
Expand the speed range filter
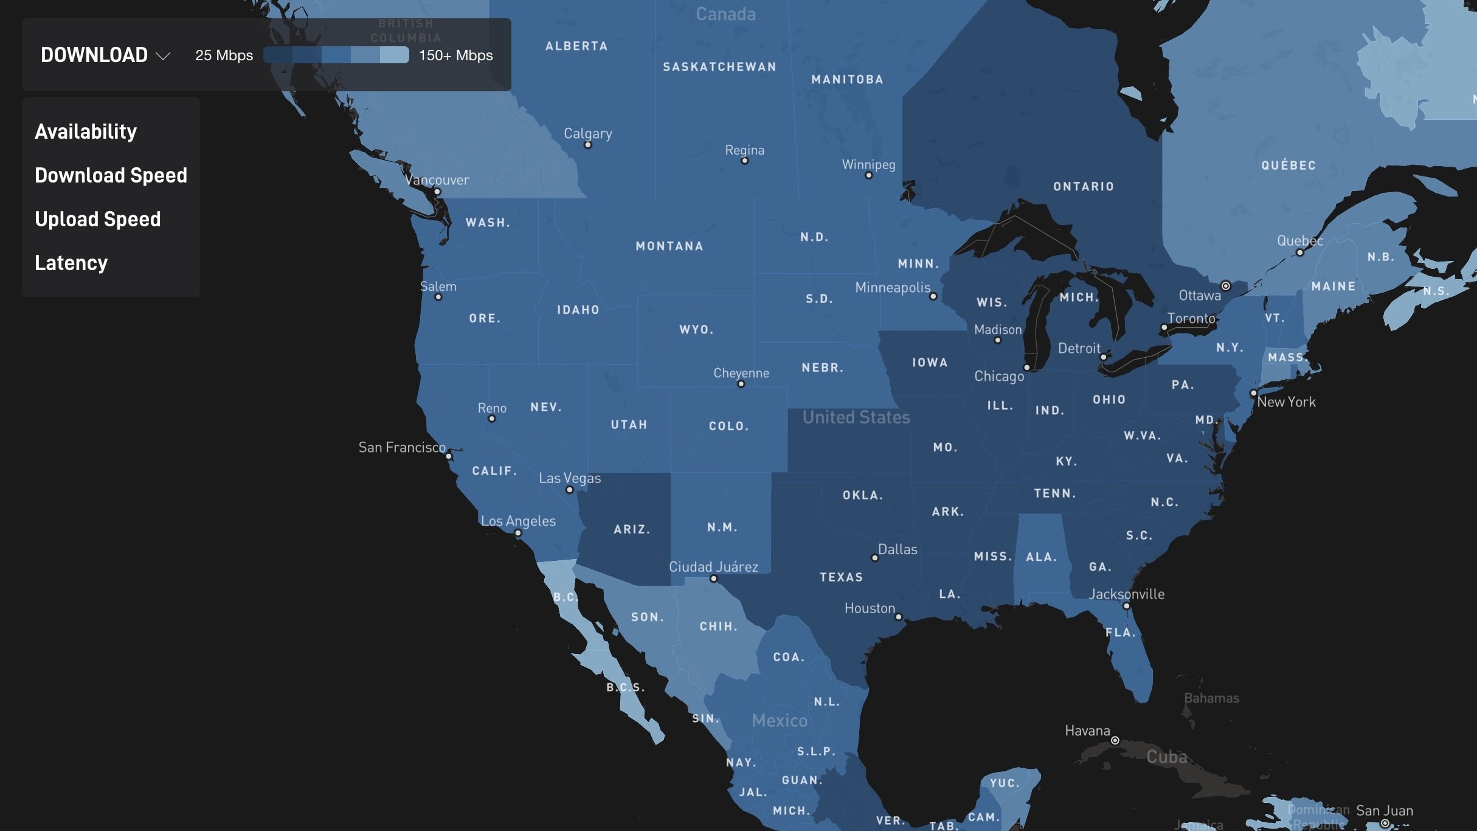(x=162, y=54)
